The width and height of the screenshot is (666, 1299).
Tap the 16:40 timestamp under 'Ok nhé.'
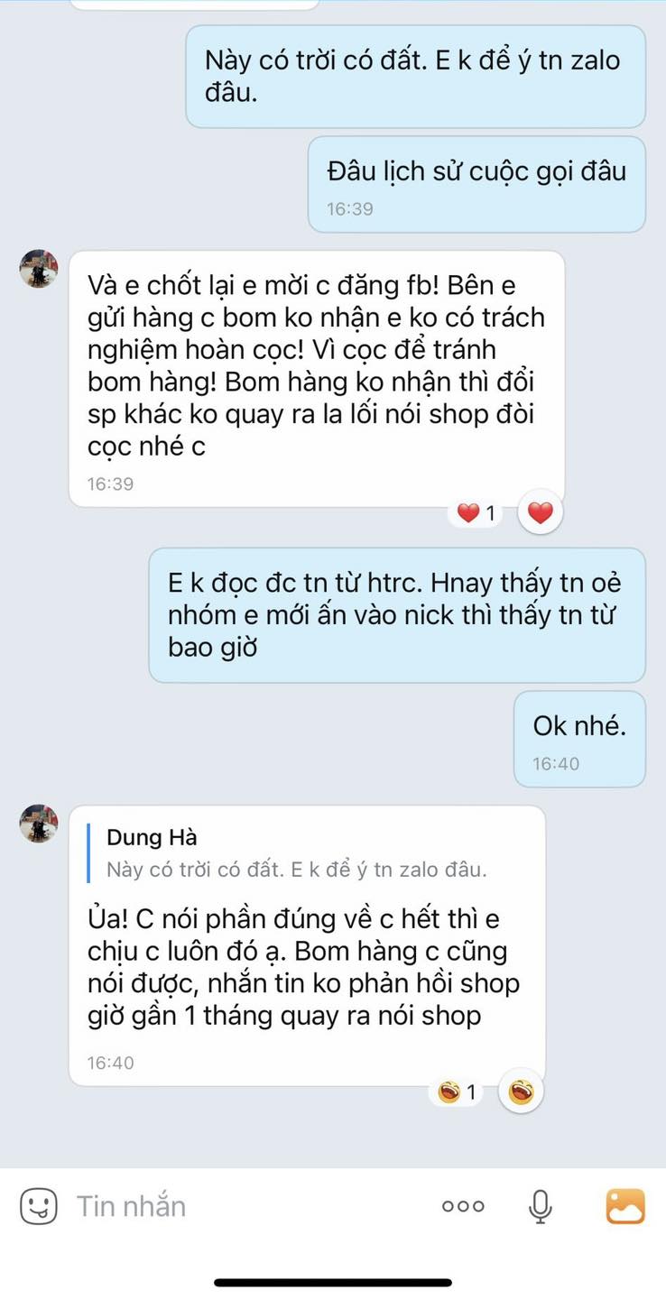556,763
